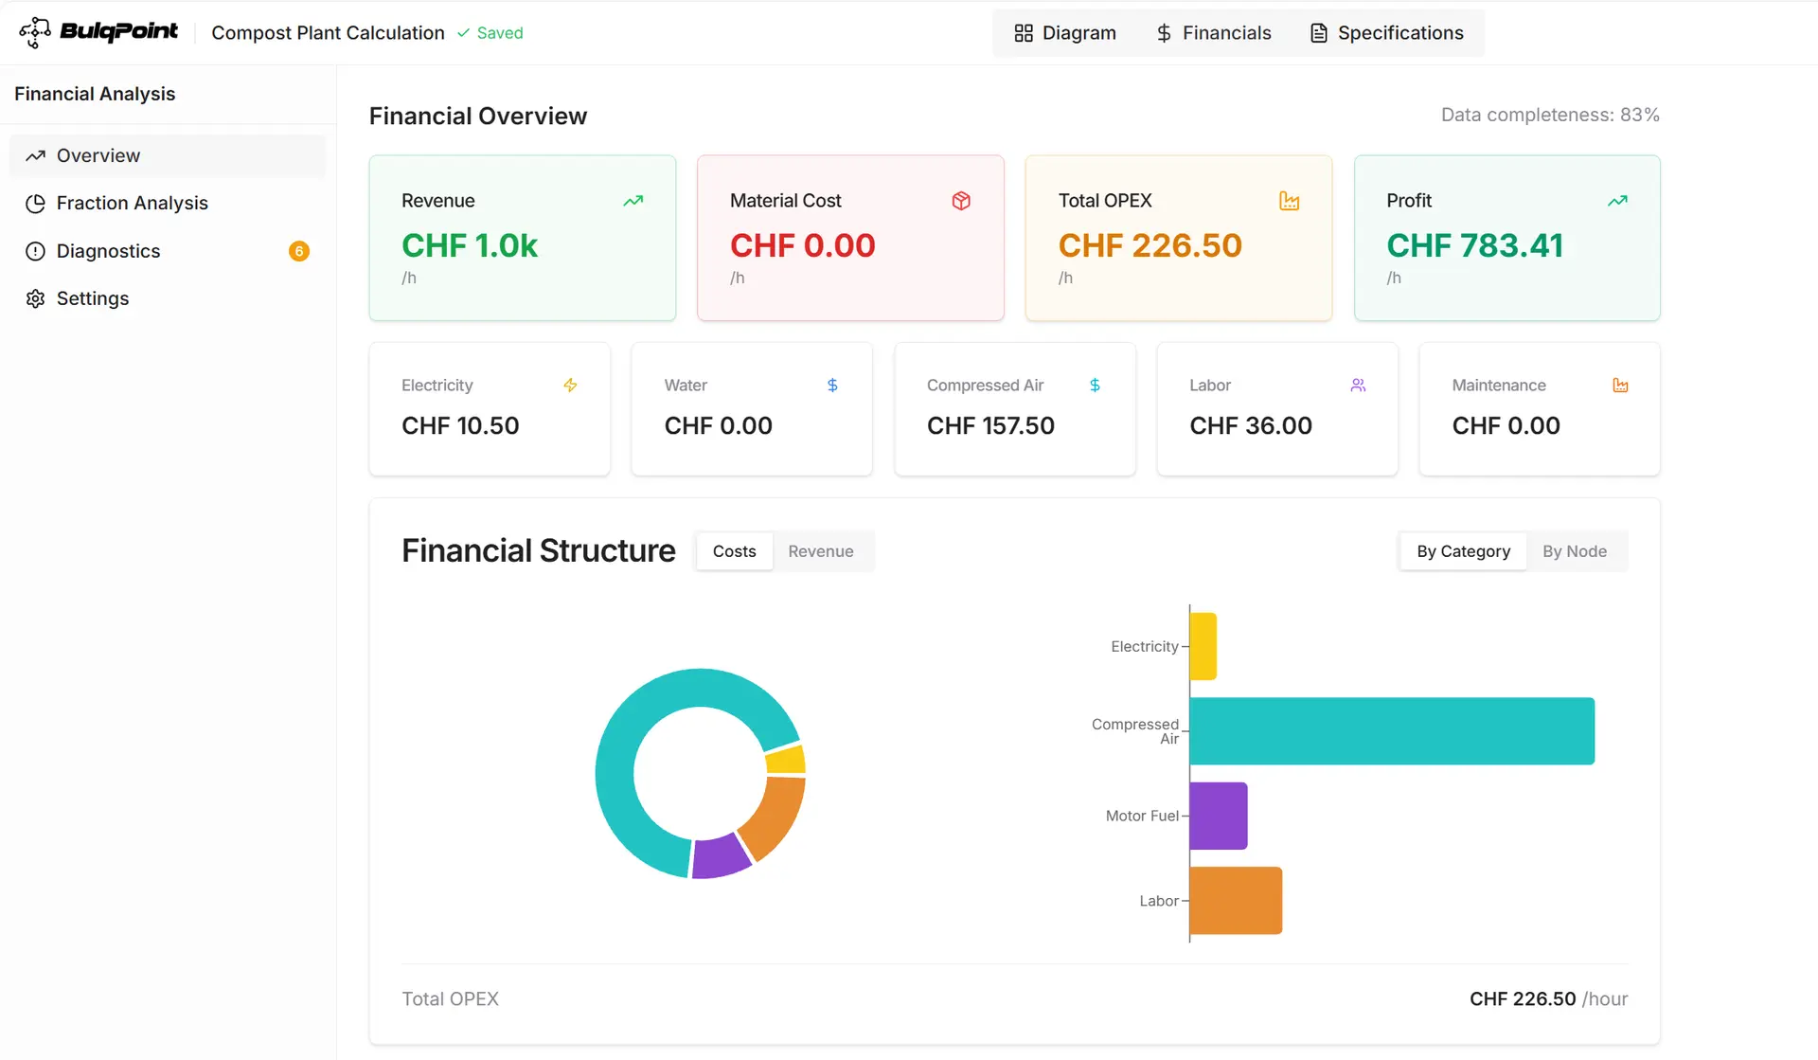This screenshot has width=1818, height=1060.
Task: Click the Labor people icon
Action: click(1358, 386)
